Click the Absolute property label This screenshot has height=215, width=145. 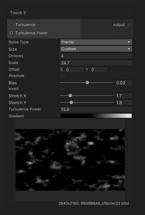click(x=16, y=76)
